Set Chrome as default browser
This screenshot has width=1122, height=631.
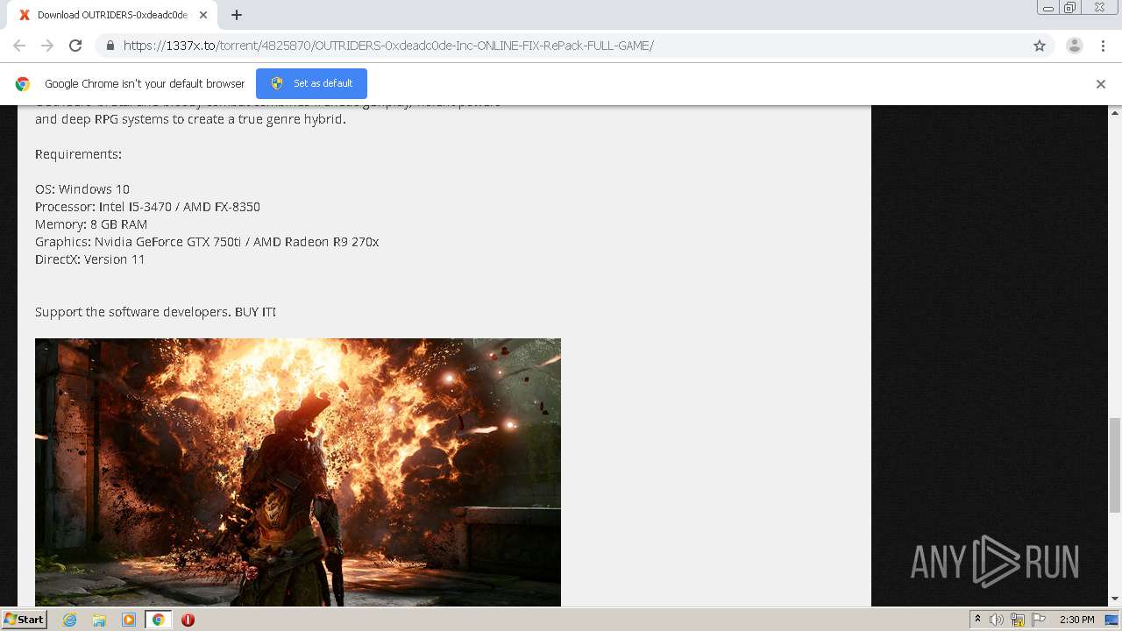pyautogui.click(x=311, y=83)
